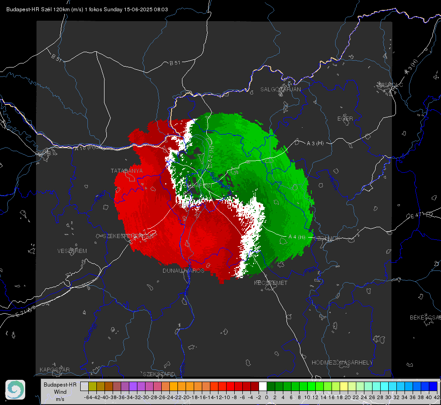Click the blue Somogy county label
Screen dimensions: 441x405
pyautogui.click(x=91, y=332)
